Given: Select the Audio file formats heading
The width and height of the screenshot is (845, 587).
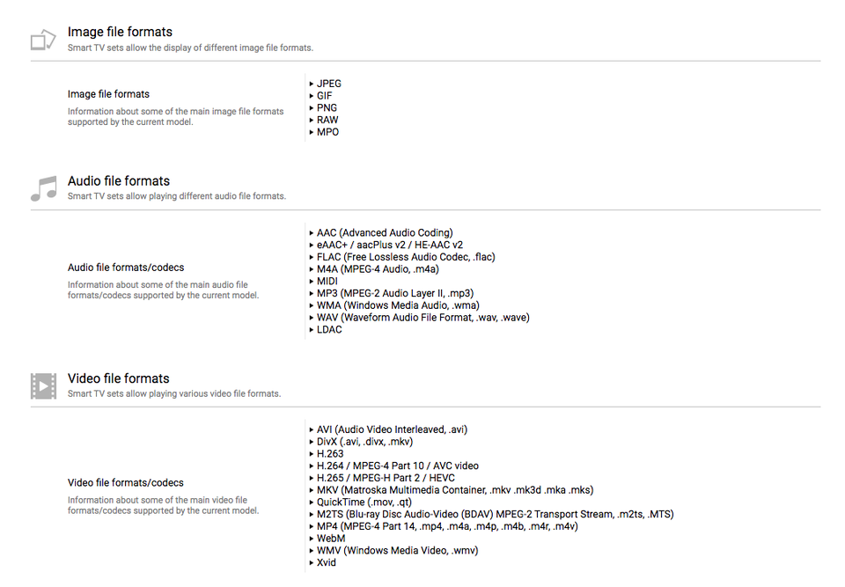Looking at the screenshot, I should click(119, 181).
